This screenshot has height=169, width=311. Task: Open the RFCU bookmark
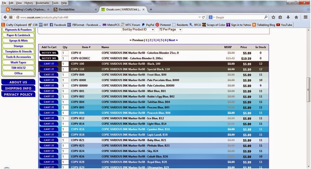(x=195, y=25)
